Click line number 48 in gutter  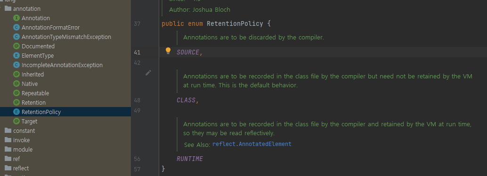[x=137, y=100]
